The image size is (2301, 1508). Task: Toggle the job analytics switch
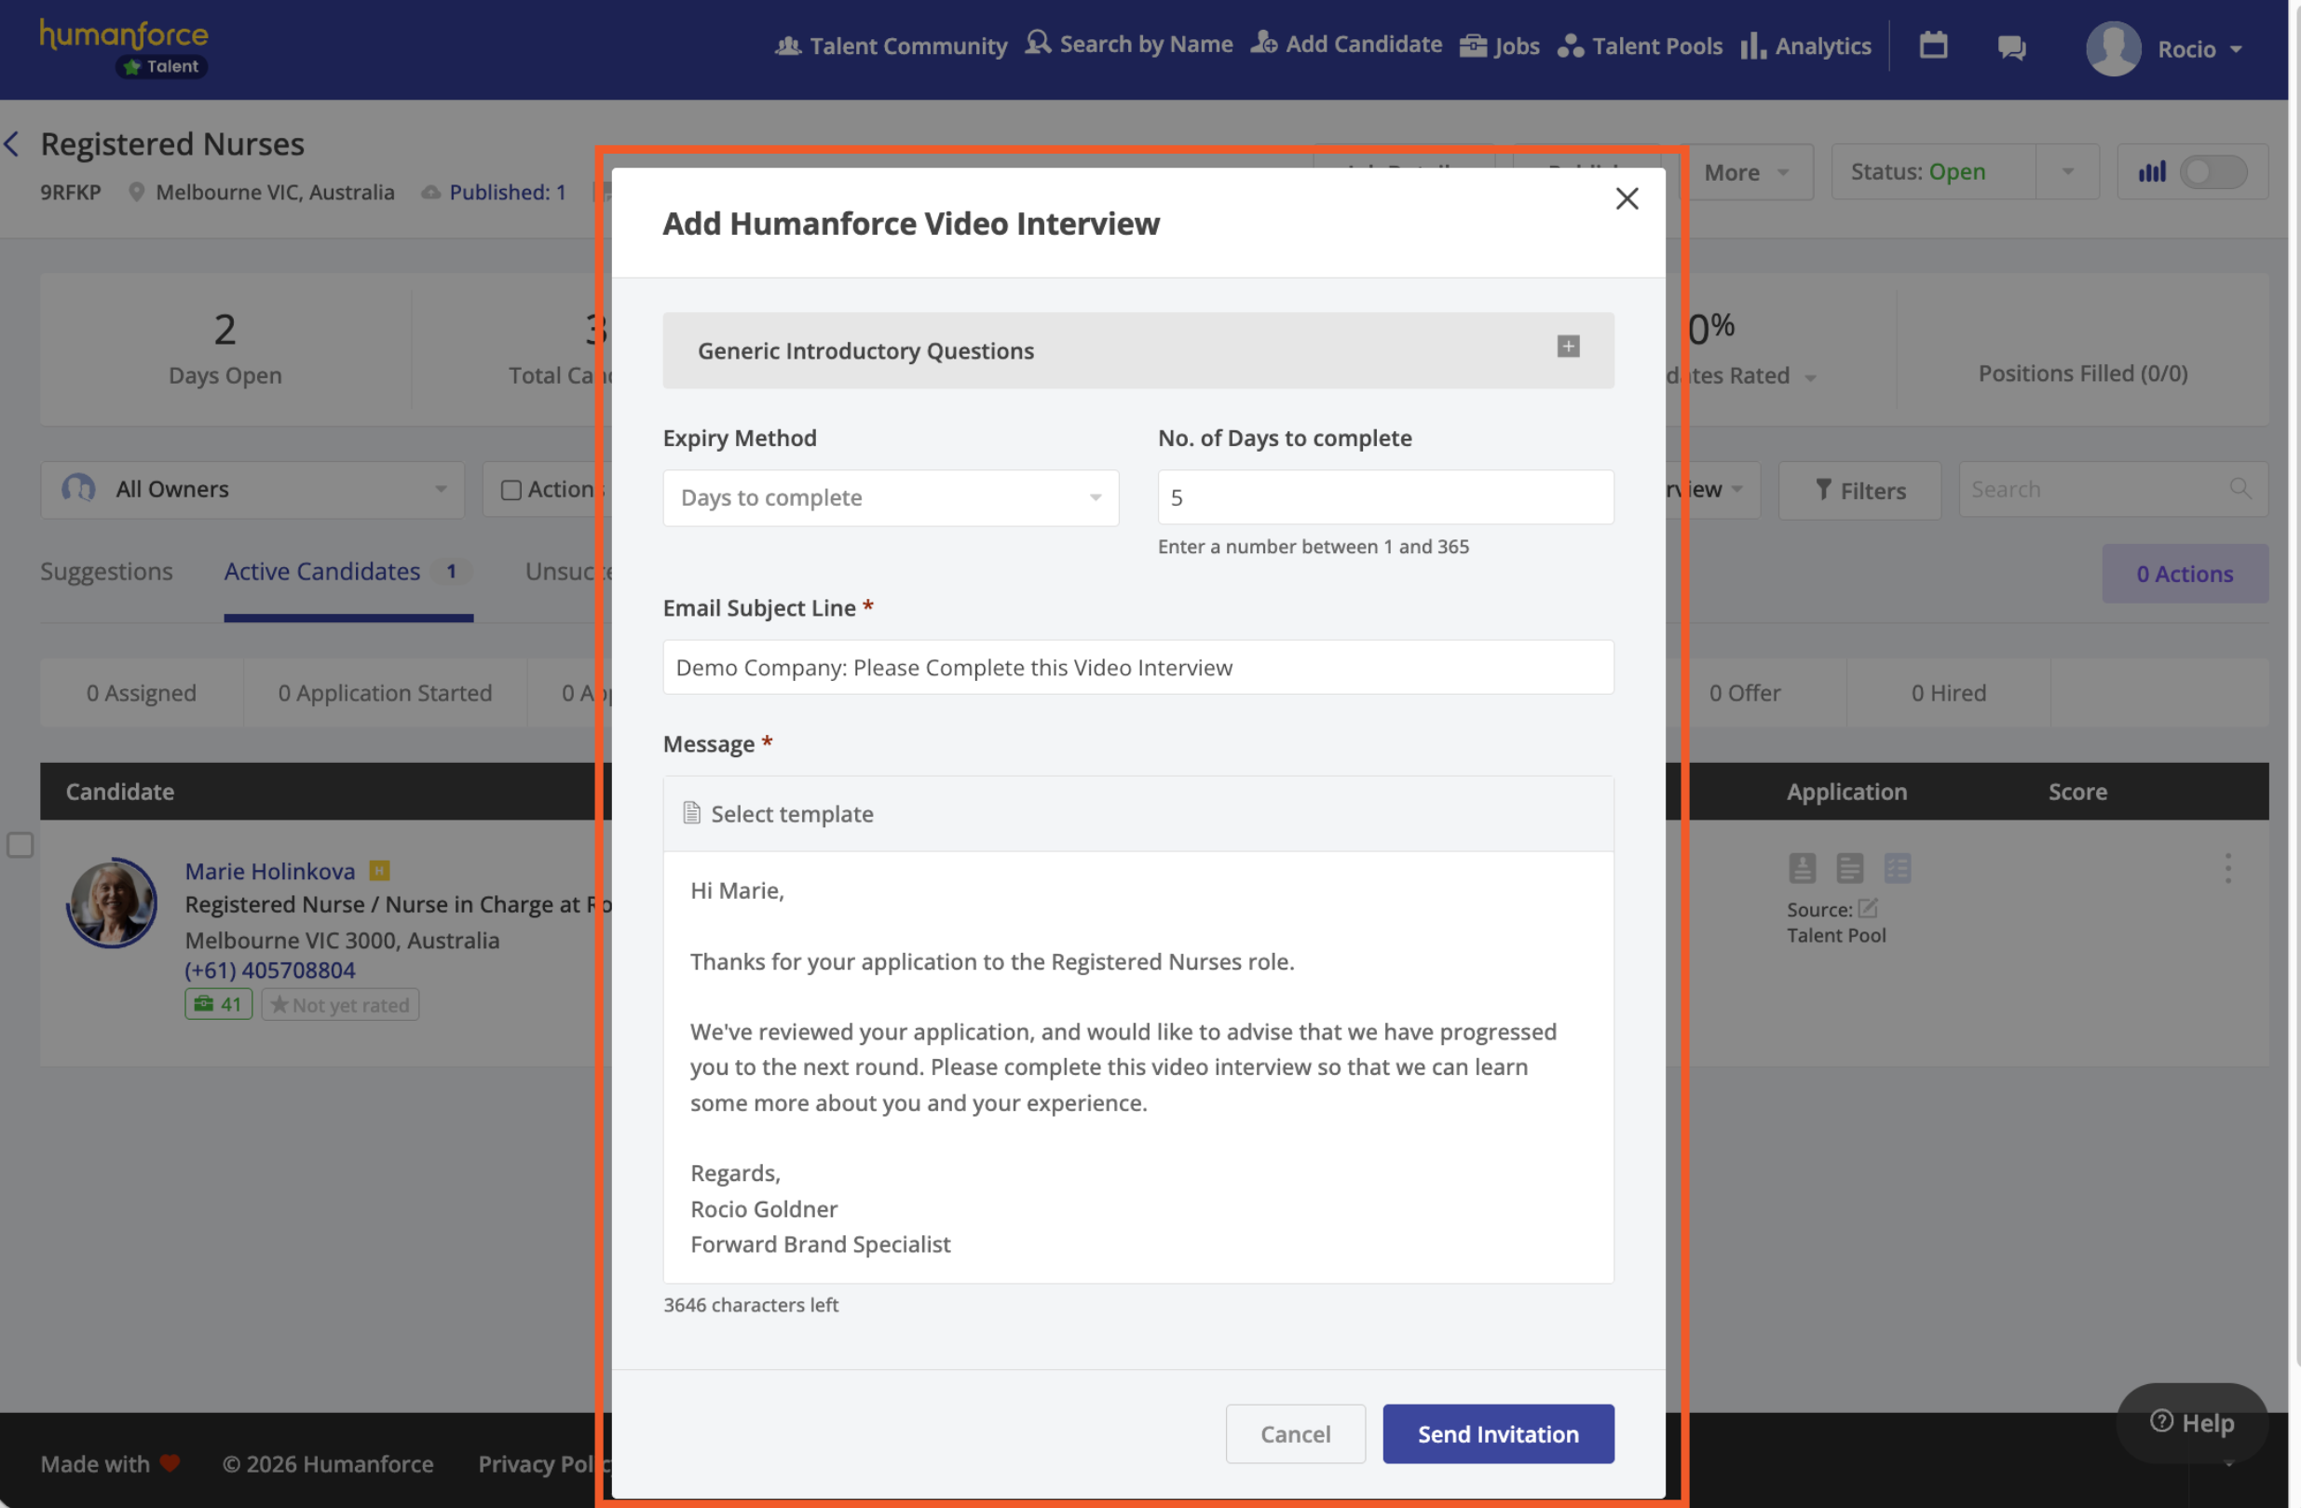[2212, 172]
